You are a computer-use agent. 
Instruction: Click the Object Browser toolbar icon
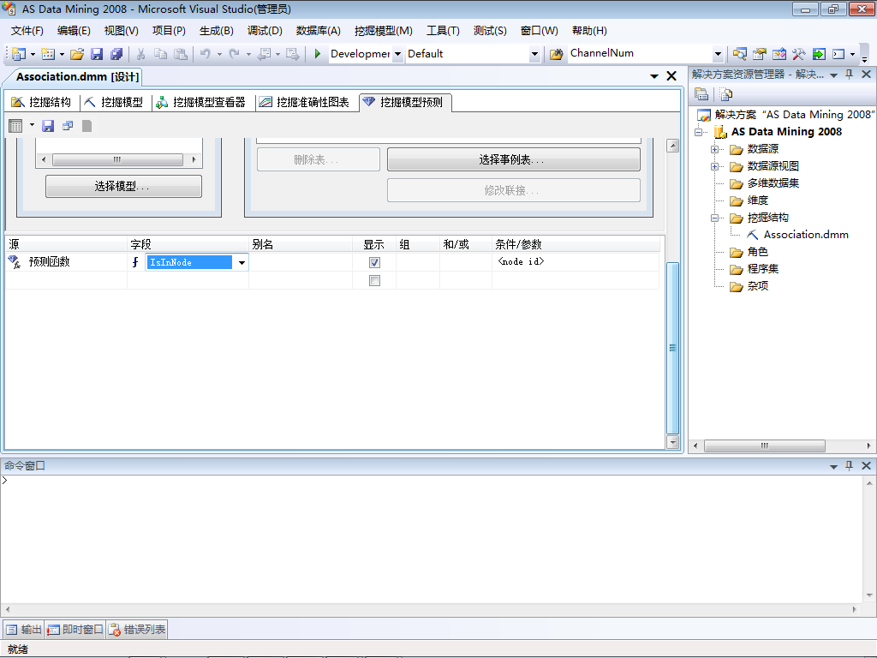779,54
